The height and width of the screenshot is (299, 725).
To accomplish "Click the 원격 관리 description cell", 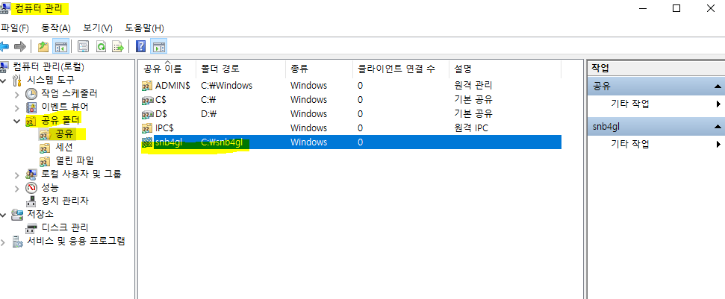I will tap(473, 85).
